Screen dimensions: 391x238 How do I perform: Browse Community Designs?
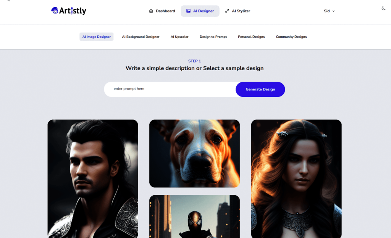point(291,37)
